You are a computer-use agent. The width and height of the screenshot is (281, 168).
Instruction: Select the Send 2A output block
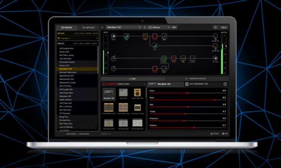(x=215, y=36)
